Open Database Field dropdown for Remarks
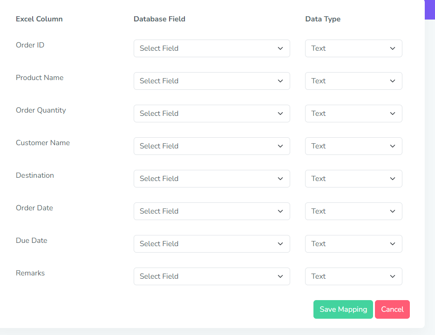Image resolution: width=435 pixels, height=335 pixels. (211, 276)
